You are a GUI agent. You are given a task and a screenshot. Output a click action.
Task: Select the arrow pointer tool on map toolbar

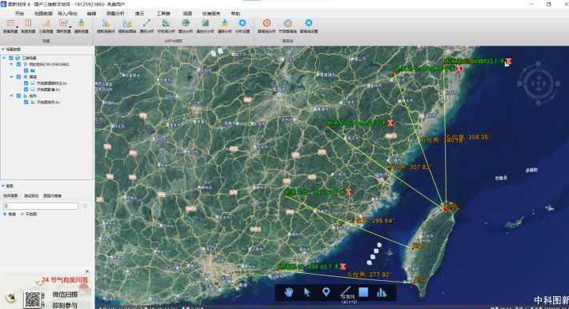pos(307,292)
